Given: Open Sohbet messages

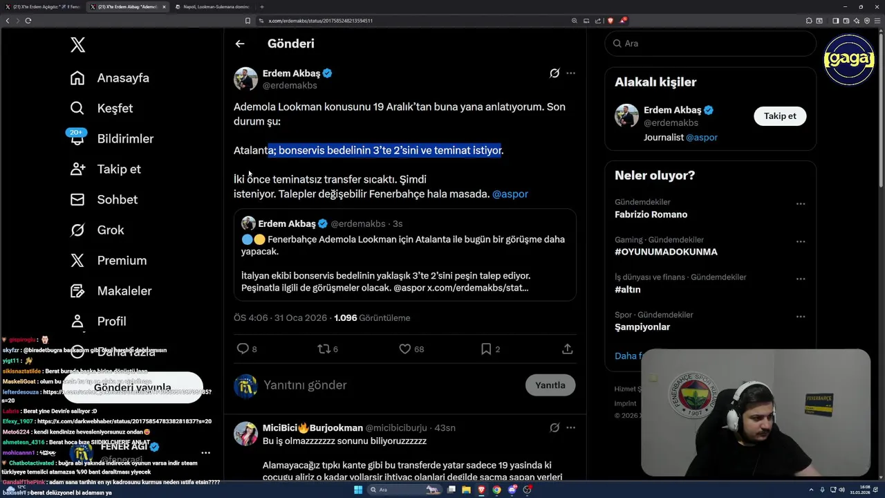Looking at the screenshot, I should (104, 200).
